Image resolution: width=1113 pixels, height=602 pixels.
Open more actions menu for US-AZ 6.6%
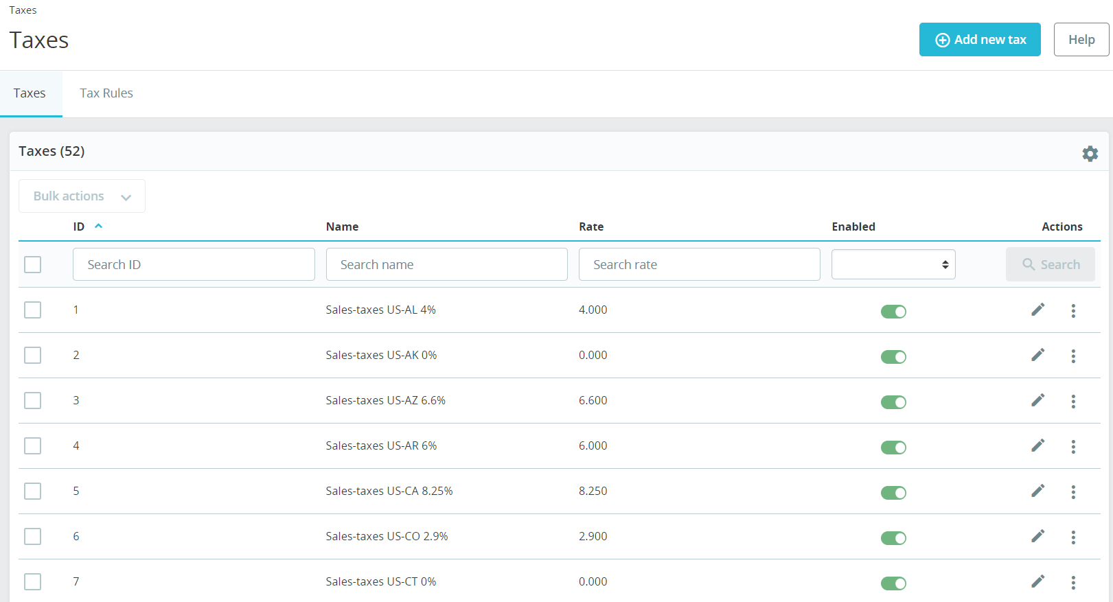[x=1073, y=402]
